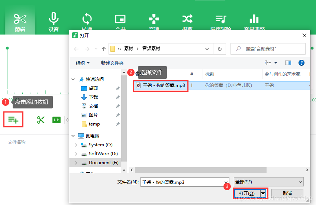The width and height of the screenshot is (316, 205).
Task: Click pin icon beside 下载
Action: click(x=118, y=97)
